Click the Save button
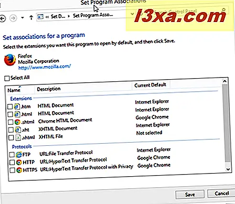235x204 pixels. tap(190, 195)
